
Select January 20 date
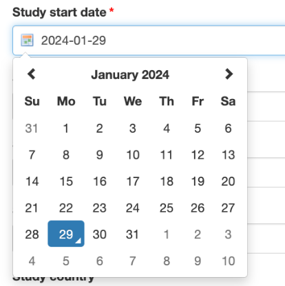click(x=228, y=181)
